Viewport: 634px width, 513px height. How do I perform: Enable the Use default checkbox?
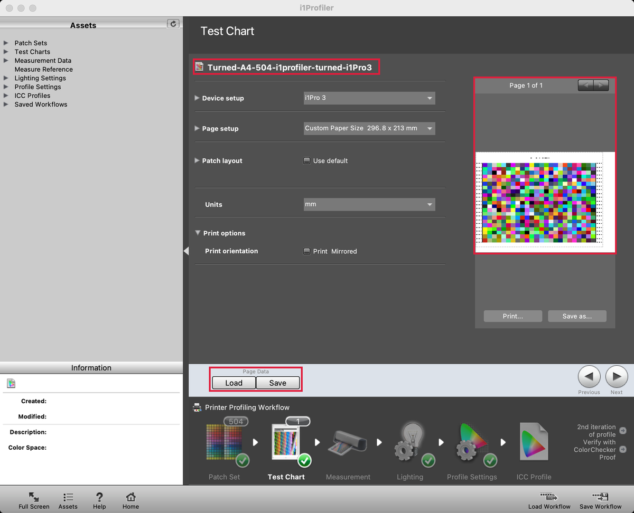(306, 160)
